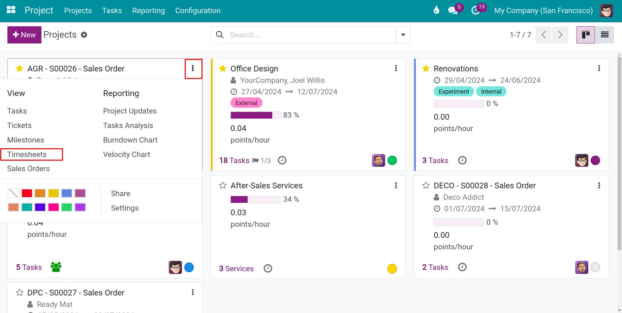This screenshot has height=313, width=622.
Task: Open the activities clock icon in navbar
Action: click(475, 11)
